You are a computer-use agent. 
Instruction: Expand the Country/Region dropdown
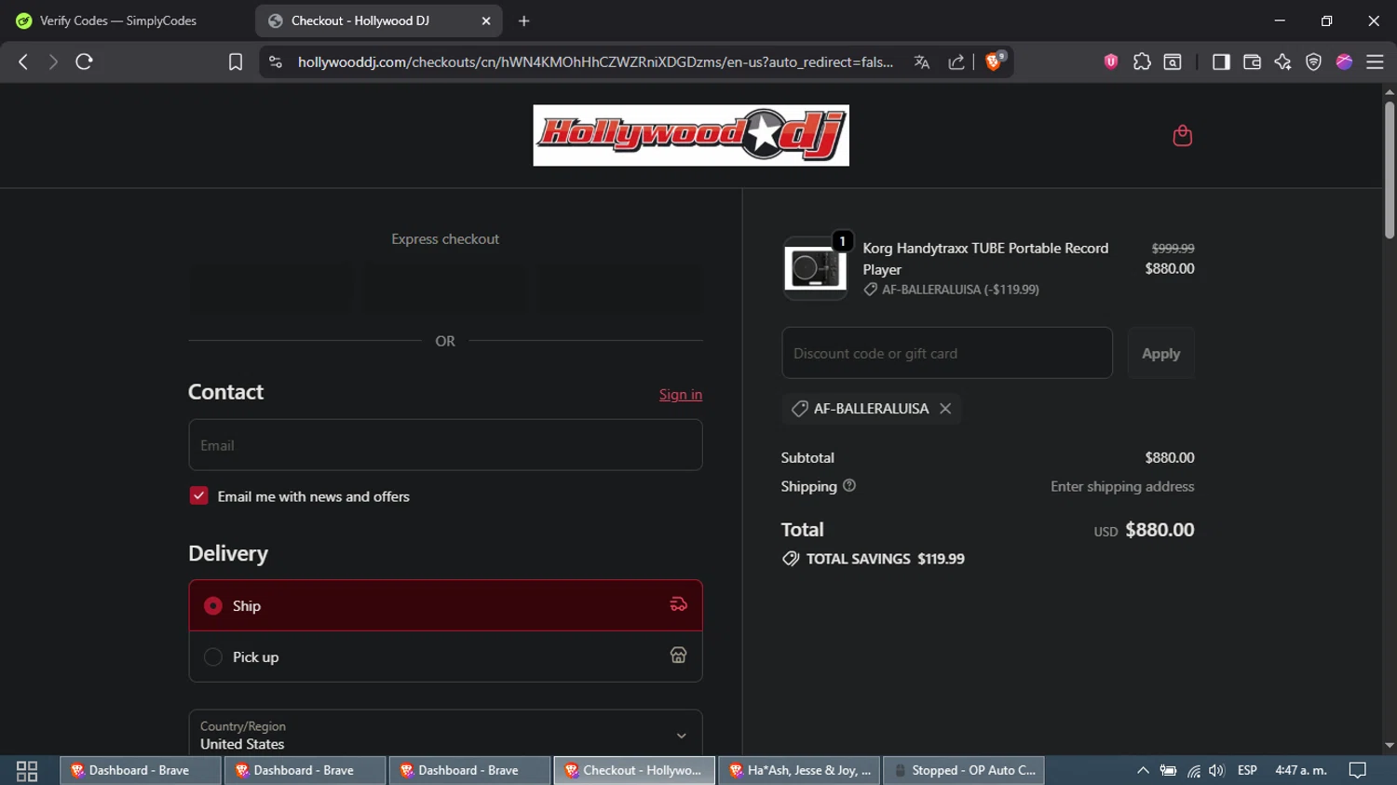[x=445, y=735]
